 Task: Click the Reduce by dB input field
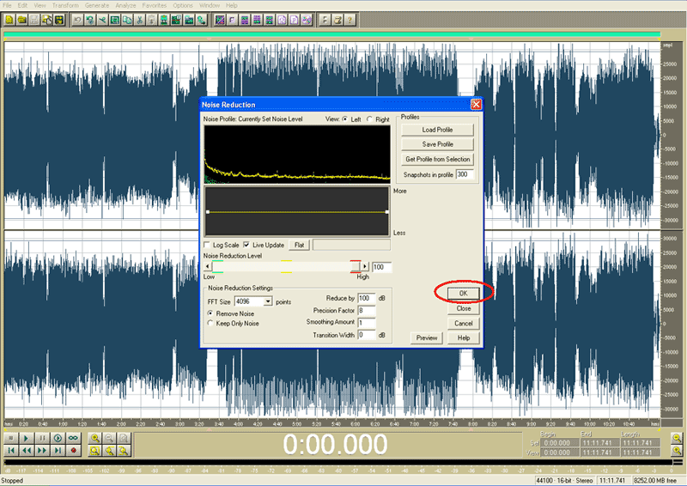(x=366, y=298)
